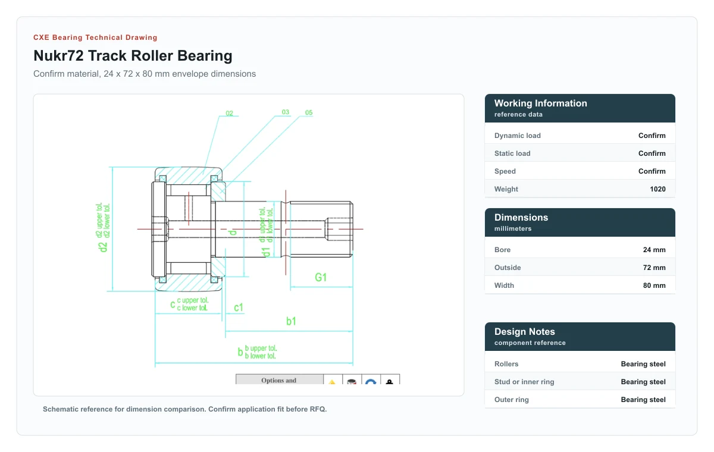Click the 'Options and' table header cell
Image resolution: width=714 pixels, height=452 pixels.
click(279, 379)
